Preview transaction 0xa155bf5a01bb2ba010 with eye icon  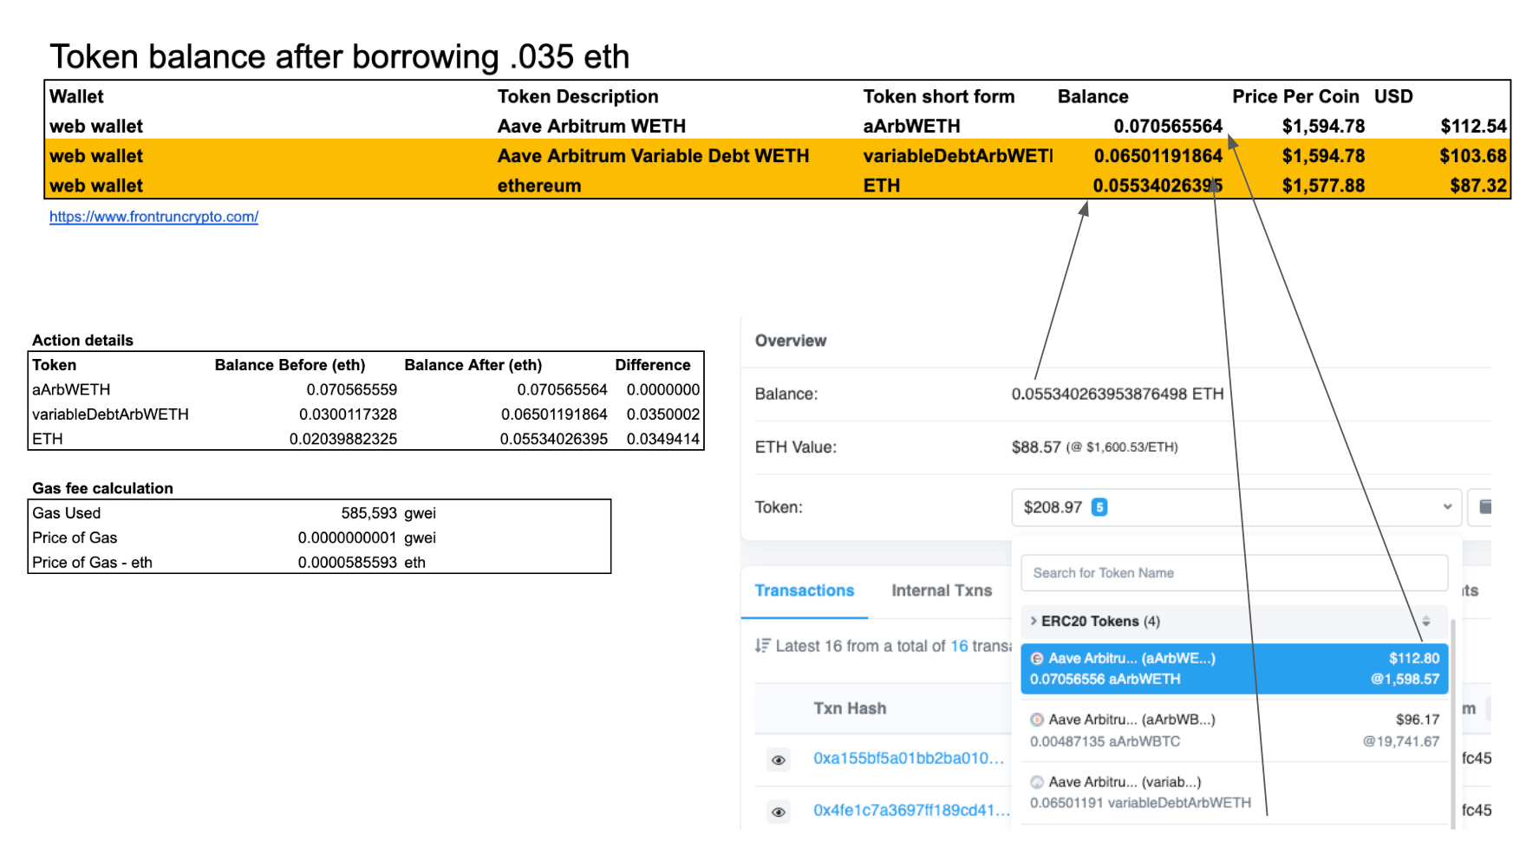pyautogui.click(x=778, y=760)
